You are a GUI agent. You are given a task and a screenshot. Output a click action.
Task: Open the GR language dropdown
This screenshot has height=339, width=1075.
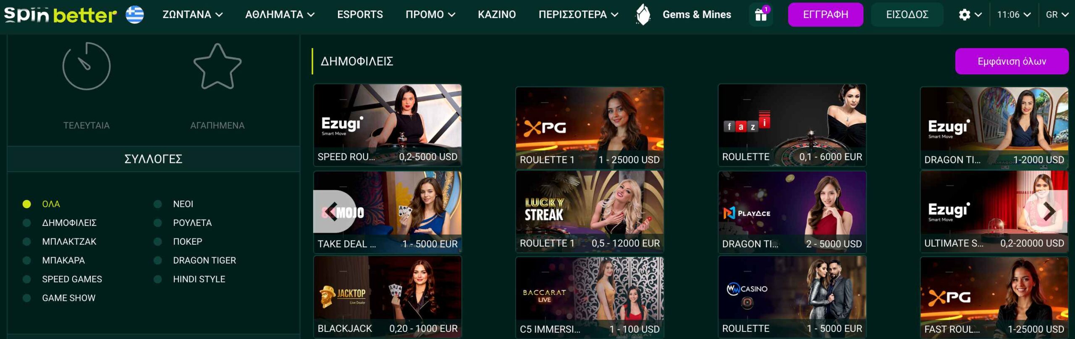pos(1057,15)
